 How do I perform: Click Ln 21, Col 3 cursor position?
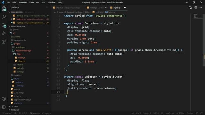[x=136, y=113]
